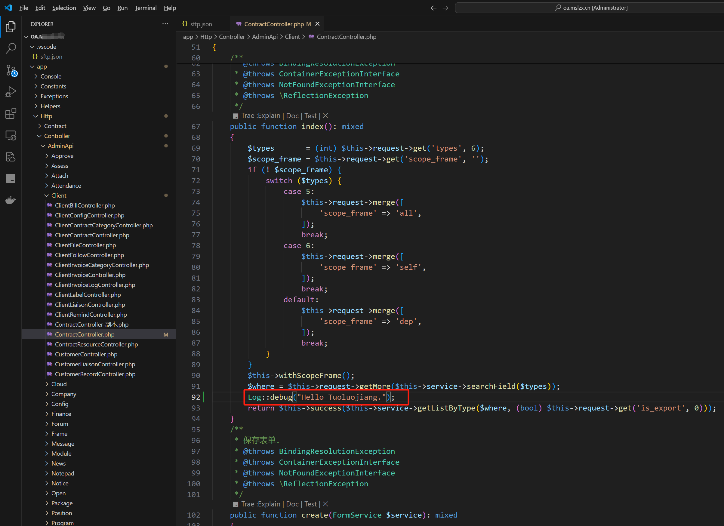Open Explorer more actions ellipsis
The width and height of the screenshot is (724, 526).
pos(165,24)
